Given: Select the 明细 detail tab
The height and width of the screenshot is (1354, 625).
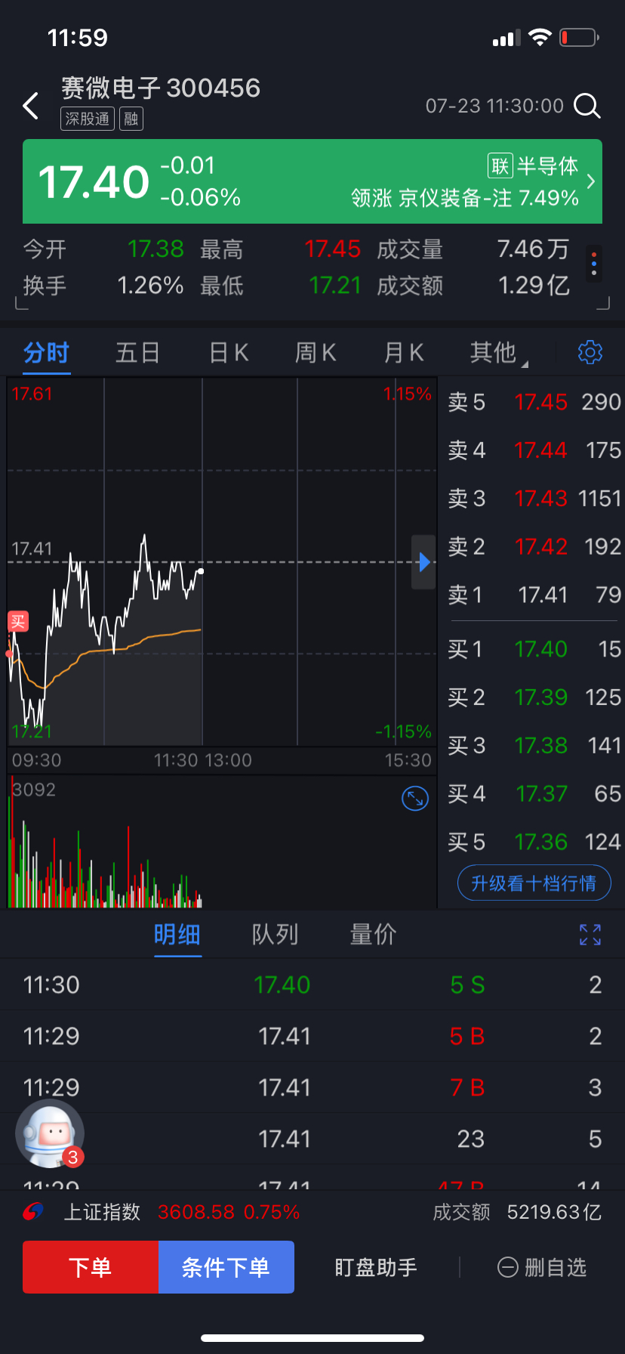Looking at the screenshot, I should [177, 935].
